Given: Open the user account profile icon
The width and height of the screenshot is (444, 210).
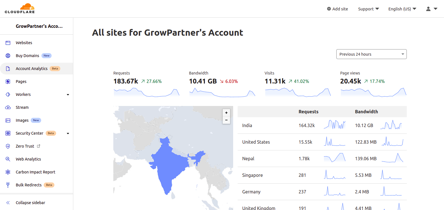Looking at the screenshot, I should (428, 9).
